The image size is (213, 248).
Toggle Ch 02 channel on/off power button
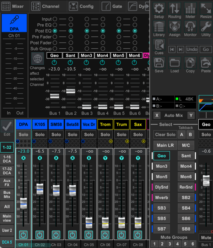pos(40,235)
